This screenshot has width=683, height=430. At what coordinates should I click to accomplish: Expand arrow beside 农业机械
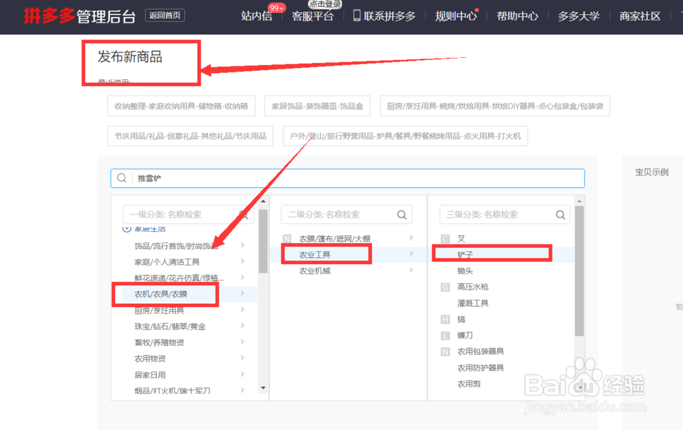tap(412, 270)
